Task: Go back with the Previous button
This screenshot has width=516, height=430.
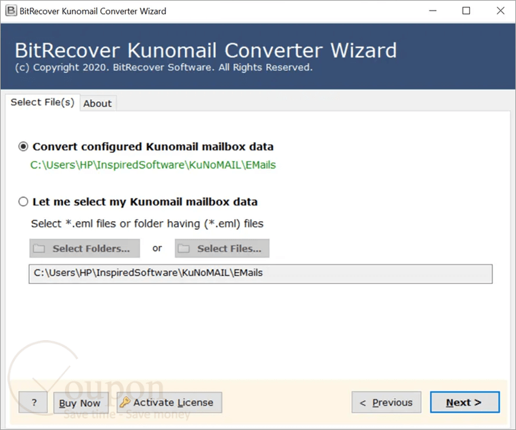Action: tap(387, 402)
